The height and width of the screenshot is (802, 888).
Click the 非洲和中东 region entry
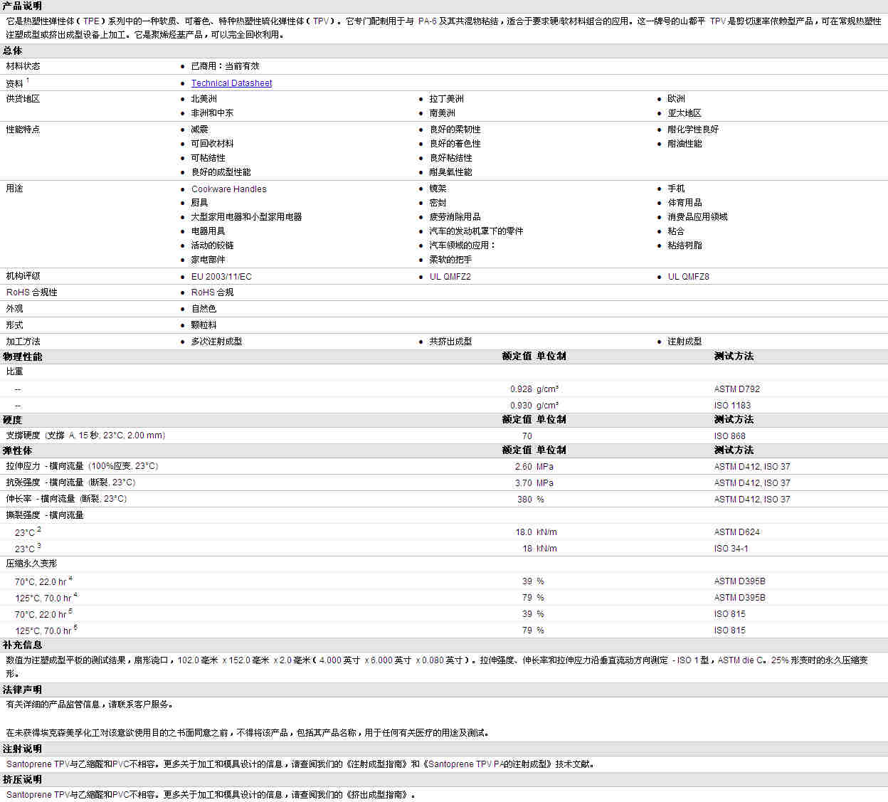[x=213, y=113]
